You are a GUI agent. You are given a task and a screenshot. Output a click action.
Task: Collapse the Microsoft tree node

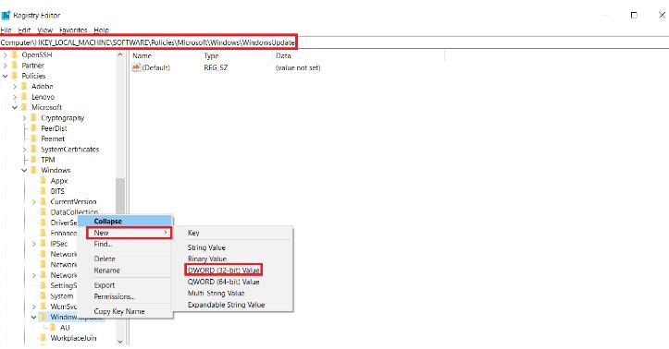pos(15,107)
